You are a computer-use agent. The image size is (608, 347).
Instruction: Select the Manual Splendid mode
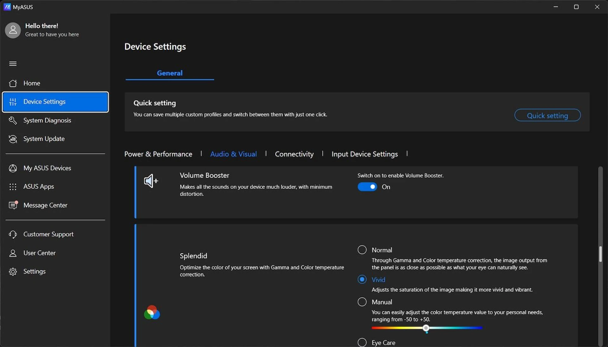click(x=362, y=302)
